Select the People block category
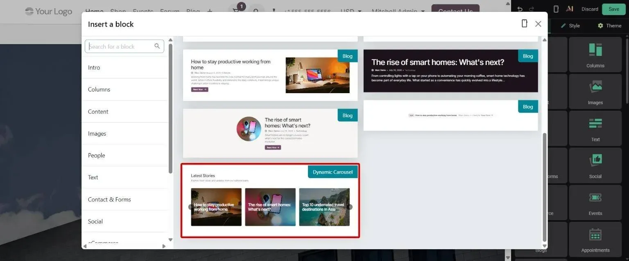The height and width of the screenshot is (261, 629). coord(125,155)
